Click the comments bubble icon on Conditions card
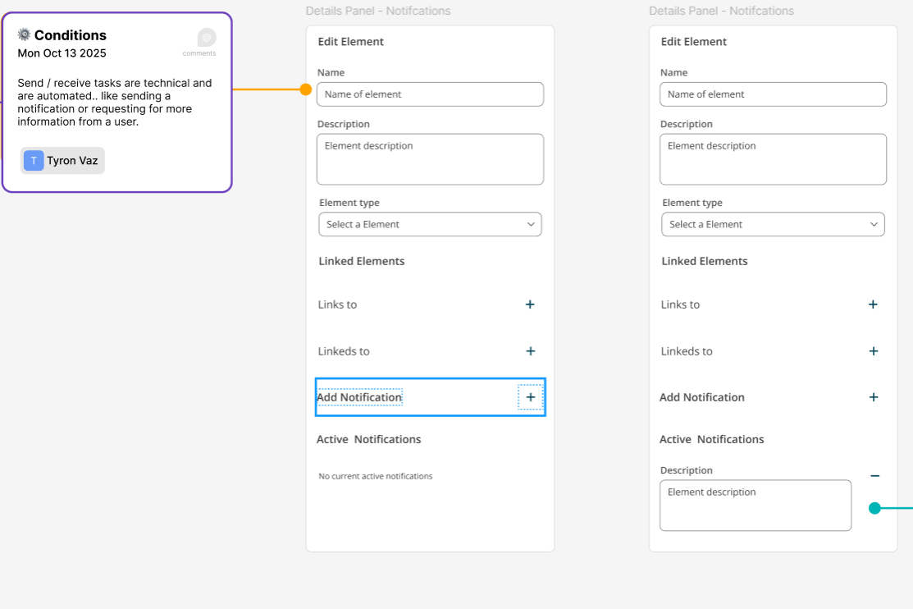Screen dimensions: 913x609 coord(207,38)
